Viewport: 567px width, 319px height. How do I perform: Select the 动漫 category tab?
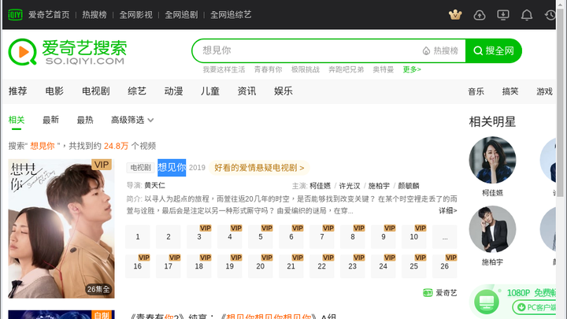coord(173,91)
